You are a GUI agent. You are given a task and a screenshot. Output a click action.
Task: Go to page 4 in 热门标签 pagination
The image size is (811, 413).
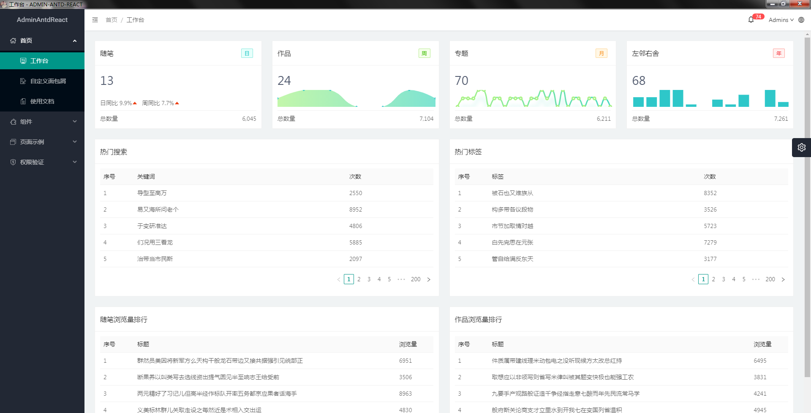click(734, 279)
